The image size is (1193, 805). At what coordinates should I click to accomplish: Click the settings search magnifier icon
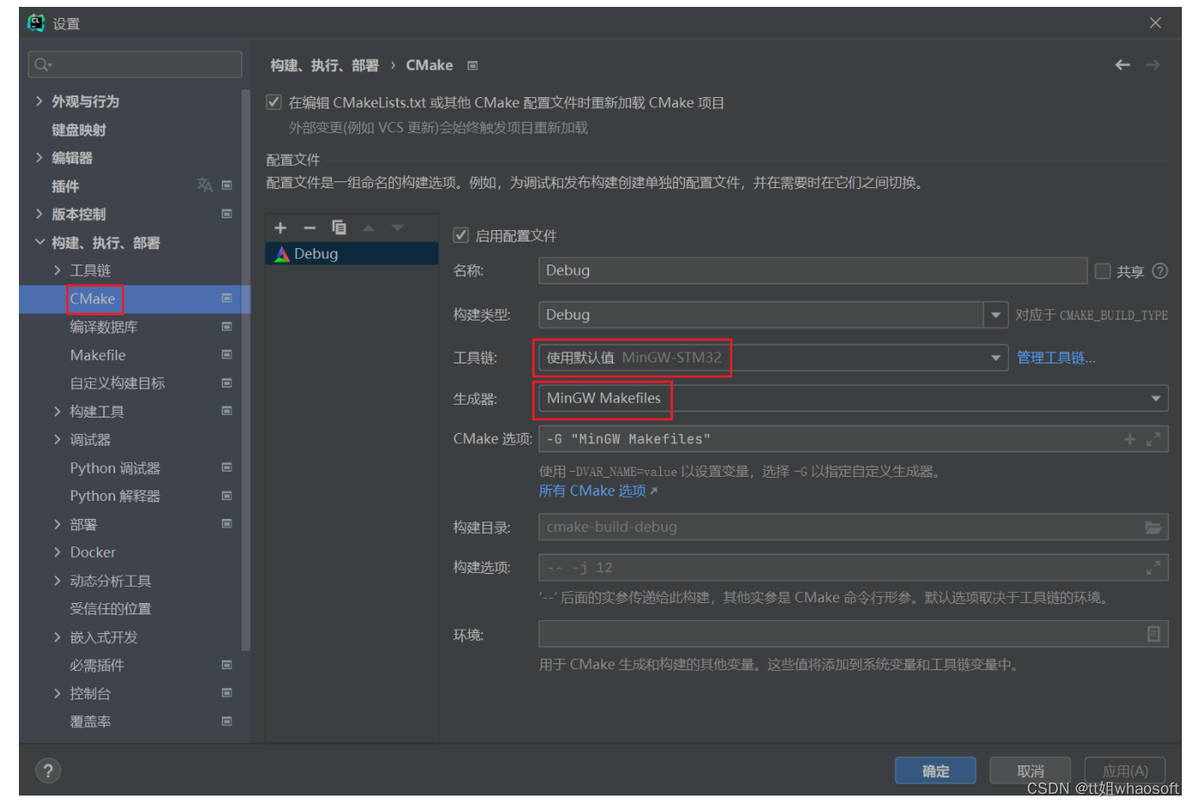pyautogui.click(x=43, y=64)
